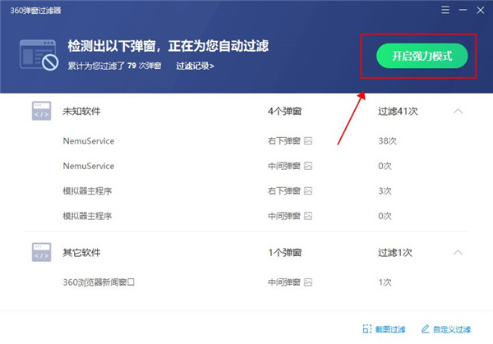Select the 360浏览器新闻窗口 row
The height and width of the screenshot is (344, 493).
[x=246, y=282]
